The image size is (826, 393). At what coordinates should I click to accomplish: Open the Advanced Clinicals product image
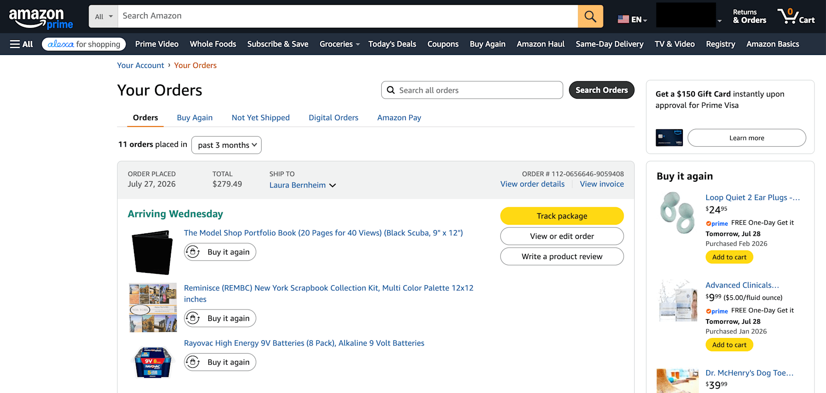point(678,300)
